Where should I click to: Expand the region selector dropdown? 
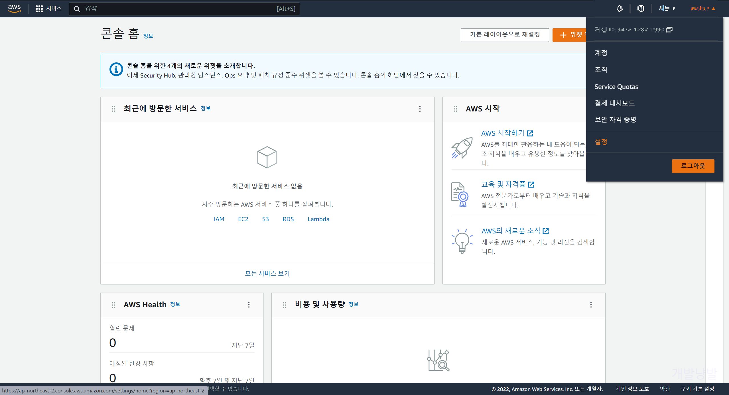(667, 9)
